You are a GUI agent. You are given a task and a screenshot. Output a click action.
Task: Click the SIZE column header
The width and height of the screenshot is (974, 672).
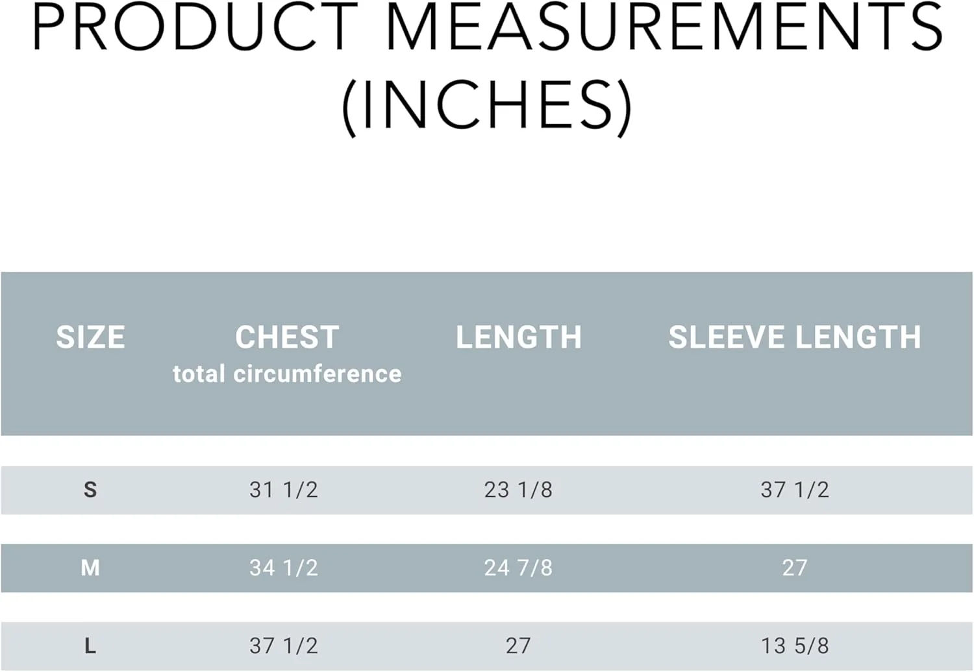(x=90, y=337)
